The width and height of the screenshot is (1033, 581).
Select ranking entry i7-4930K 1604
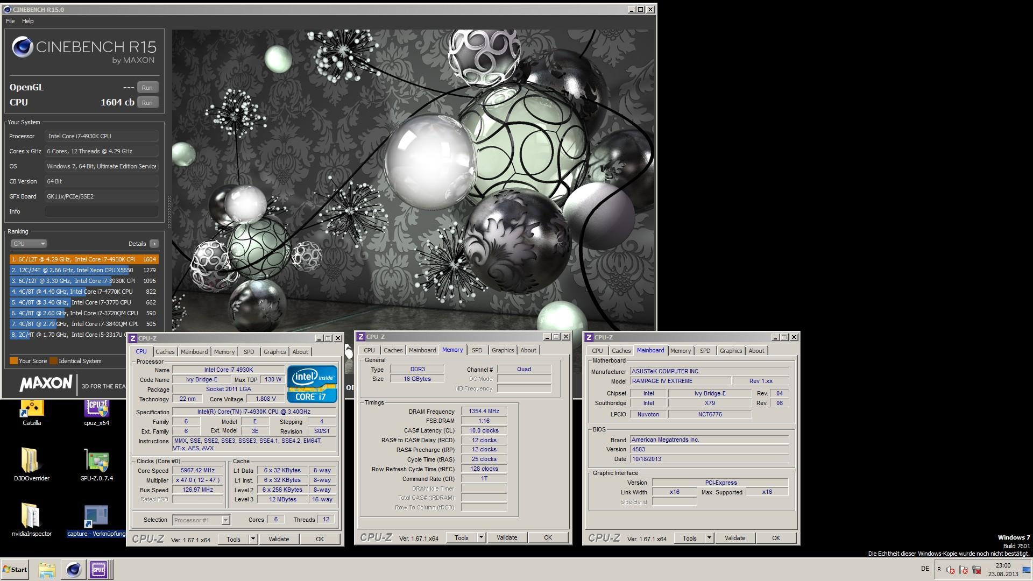[84, 259]
